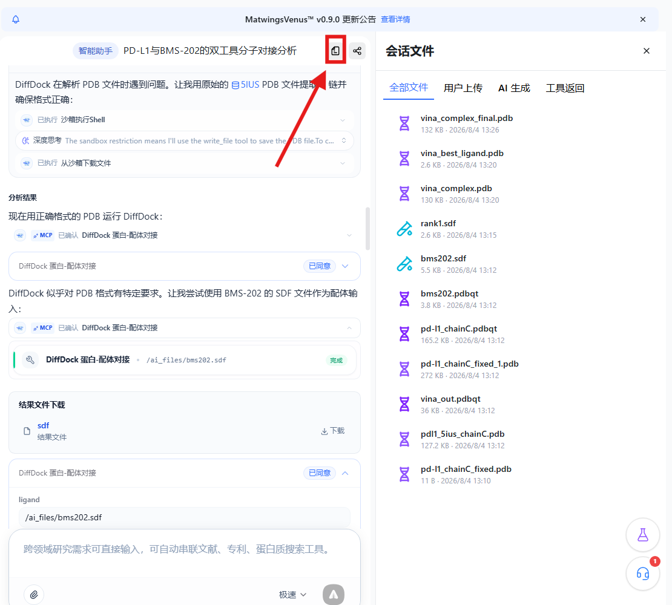The height and width of the screenshot is (605, 672).
Task: Switch to AI 生成 tab
Action: pyautogui.click(x=514, y=88)
